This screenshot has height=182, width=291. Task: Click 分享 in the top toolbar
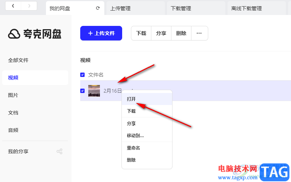(x=161, y=33)
